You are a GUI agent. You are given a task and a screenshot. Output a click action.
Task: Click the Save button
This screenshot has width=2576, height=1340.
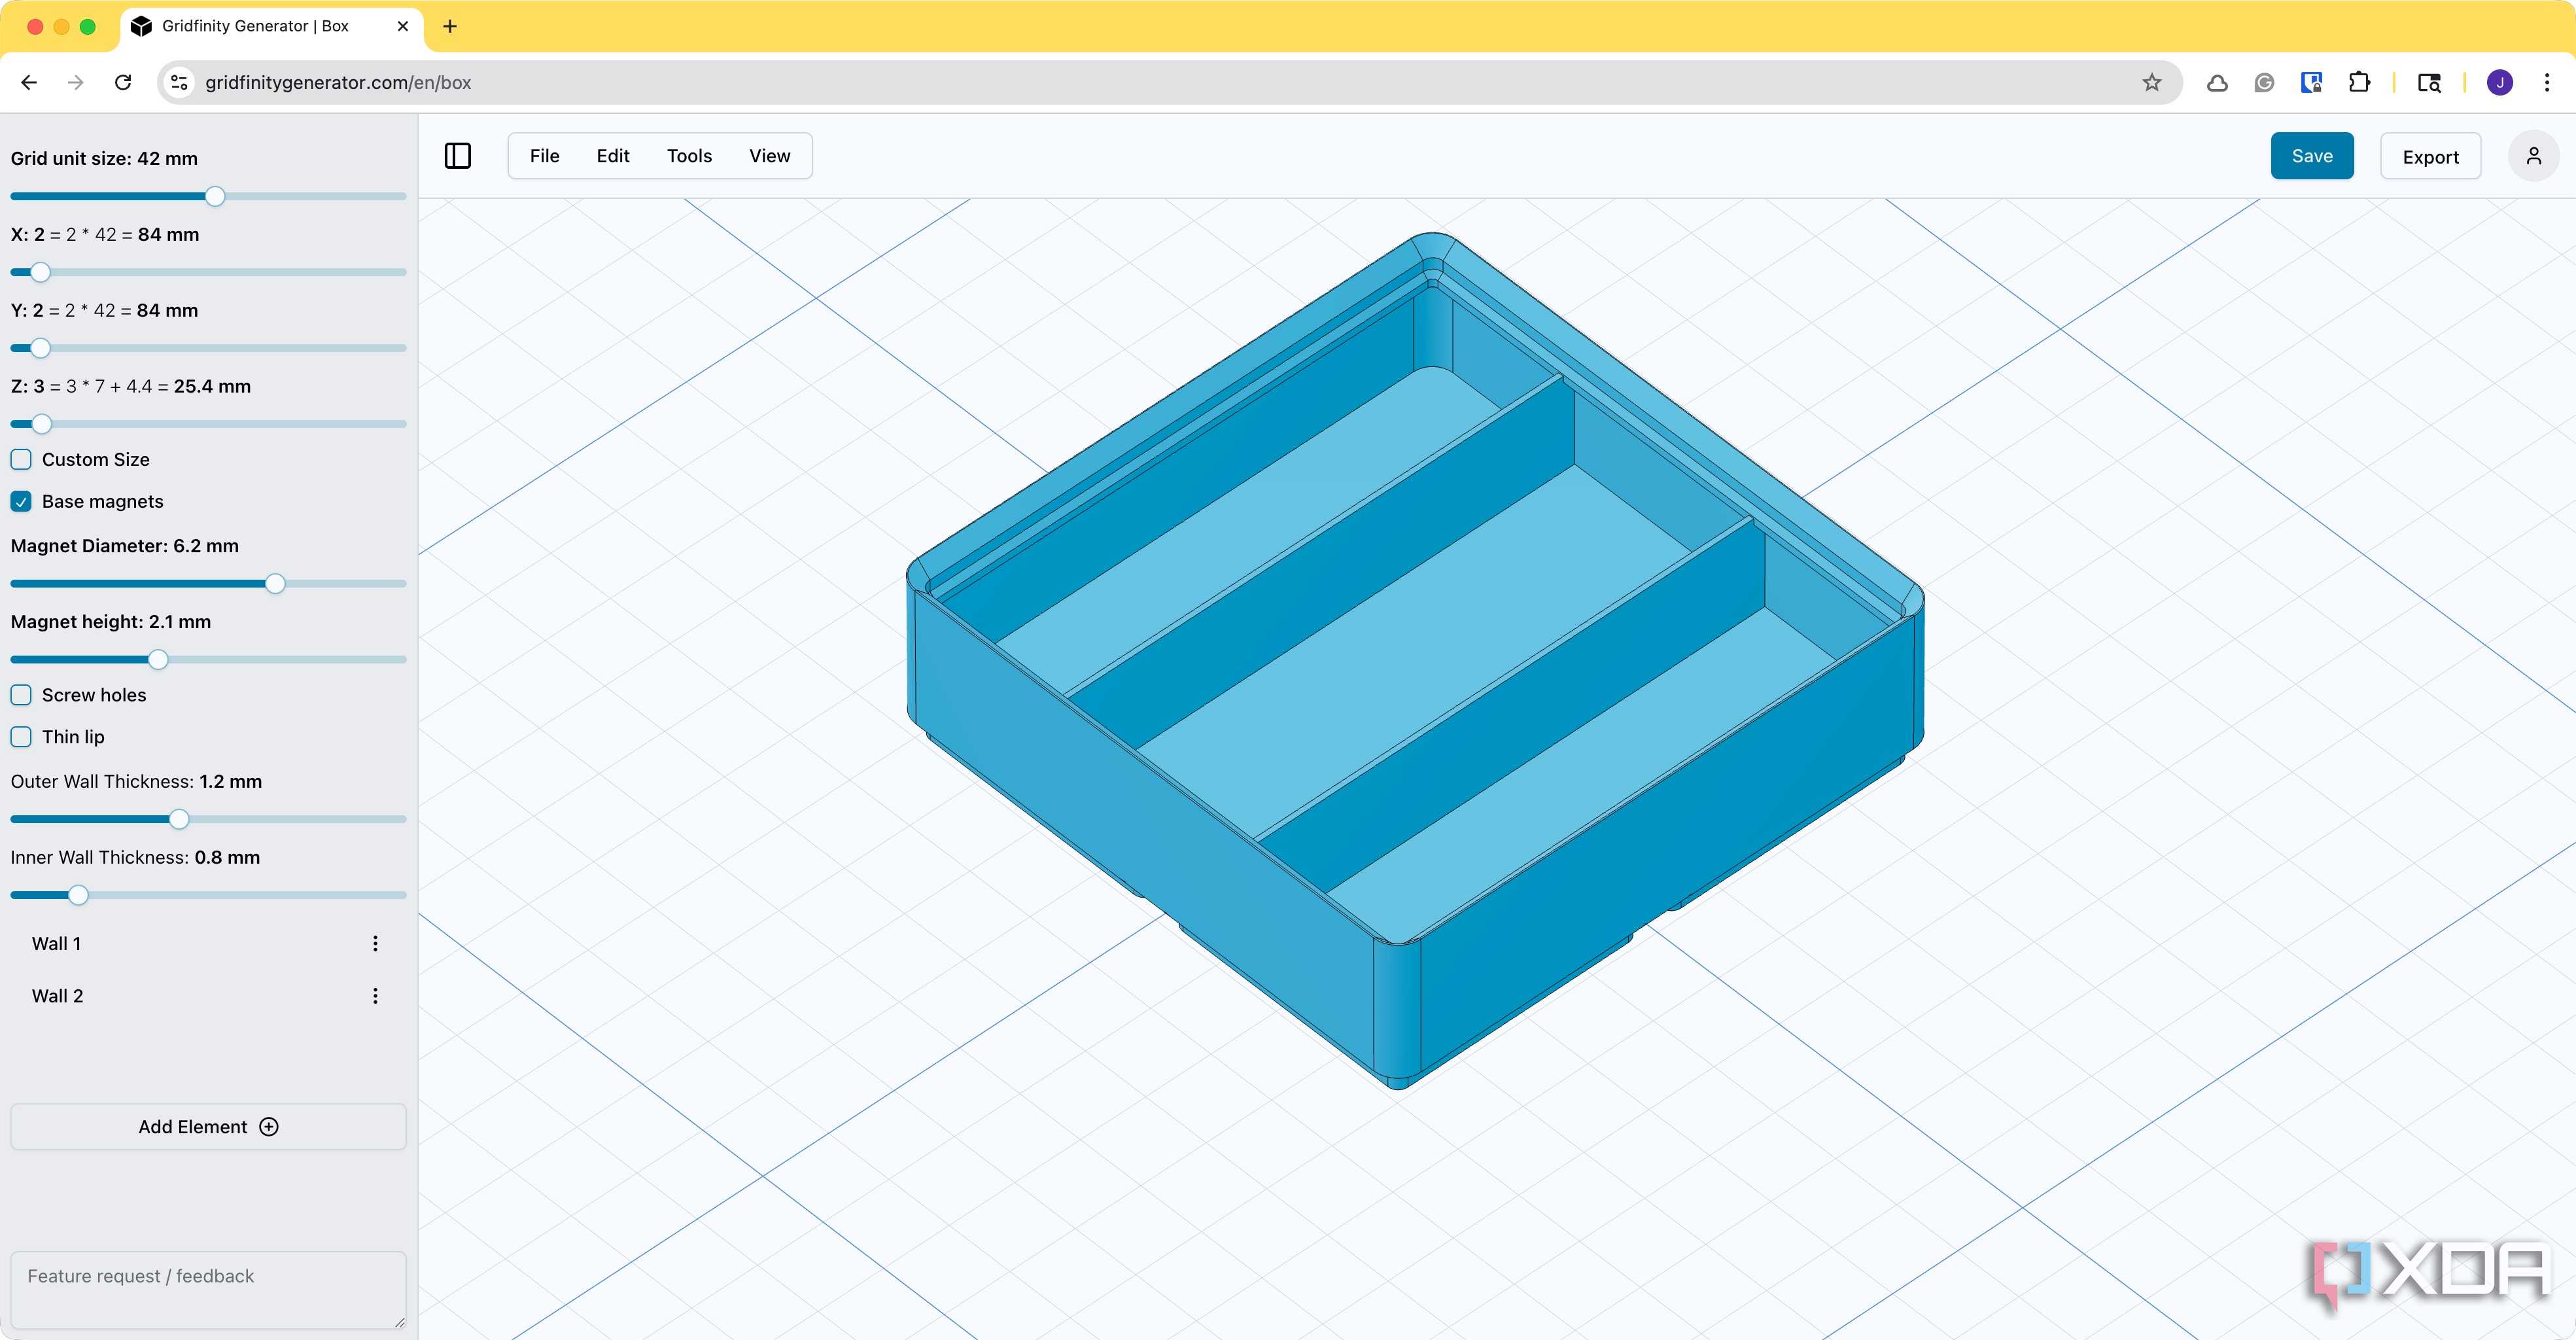click(2311, 156)
